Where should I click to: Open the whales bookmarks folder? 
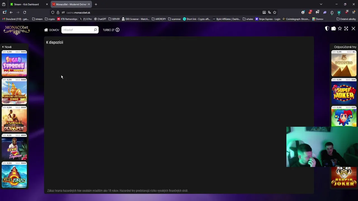point(248,19)
